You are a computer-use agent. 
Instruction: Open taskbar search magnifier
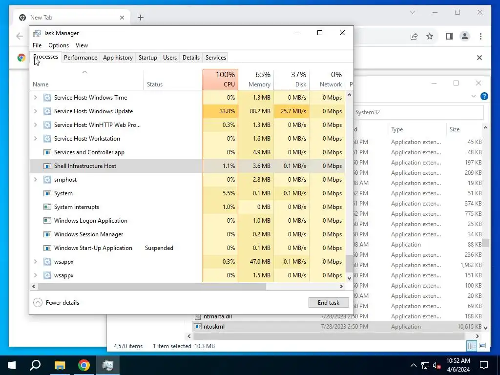35,365
